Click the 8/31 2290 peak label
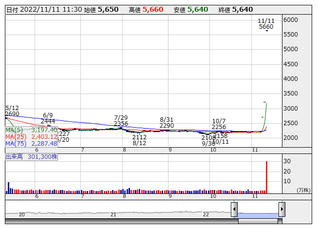The height and width of the screenshot is (229, 318). pos(167,122)
